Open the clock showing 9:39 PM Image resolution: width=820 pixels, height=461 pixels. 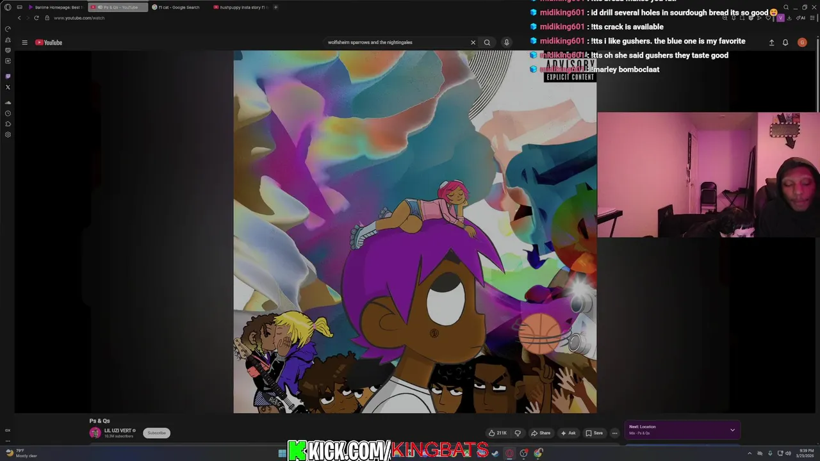[x=806, y=453]
